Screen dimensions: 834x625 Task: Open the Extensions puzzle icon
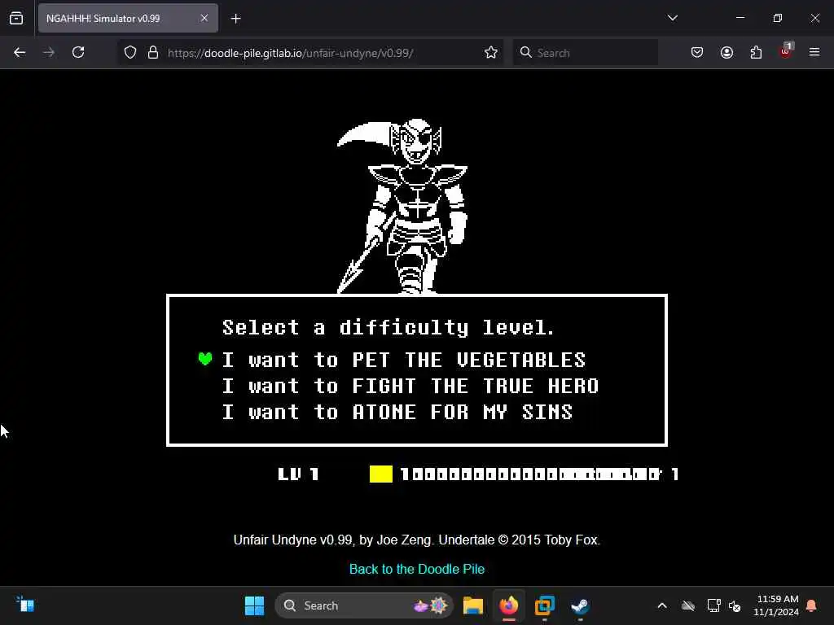tap(756, 52)
